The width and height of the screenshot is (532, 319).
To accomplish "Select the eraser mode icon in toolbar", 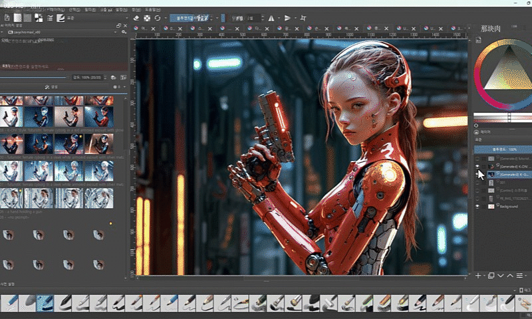I will tap(136, 18).
